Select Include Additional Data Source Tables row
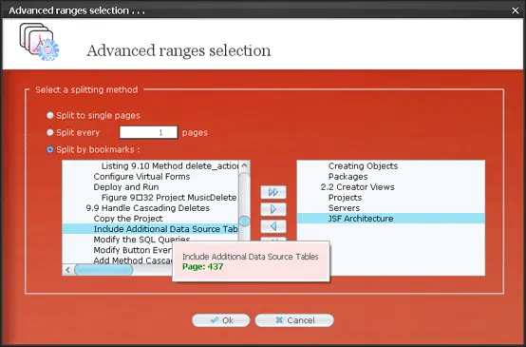The width and height of the screenshot is (526, 347). [151, 229]
